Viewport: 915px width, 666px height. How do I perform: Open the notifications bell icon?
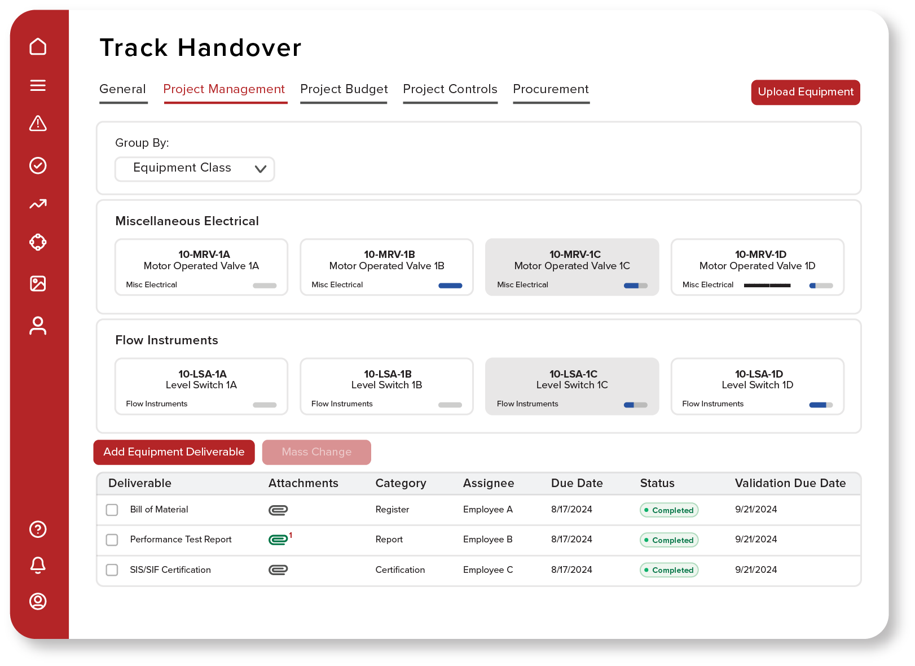click(x=38, y=566)
